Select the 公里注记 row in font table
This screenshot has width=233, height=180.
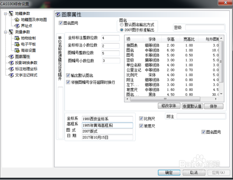click(172, 70)
